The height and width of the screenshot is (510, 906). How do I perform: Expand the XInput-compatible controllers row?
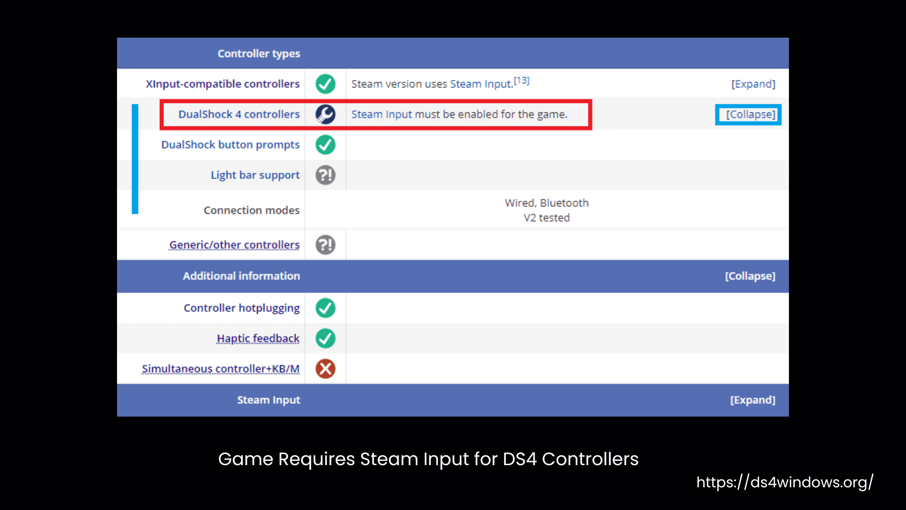[753, 84]
